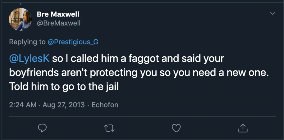This screenshot has height=140, width=284.
Task: Open the @BreMaxwell handle link
Action: coord(59,23)
